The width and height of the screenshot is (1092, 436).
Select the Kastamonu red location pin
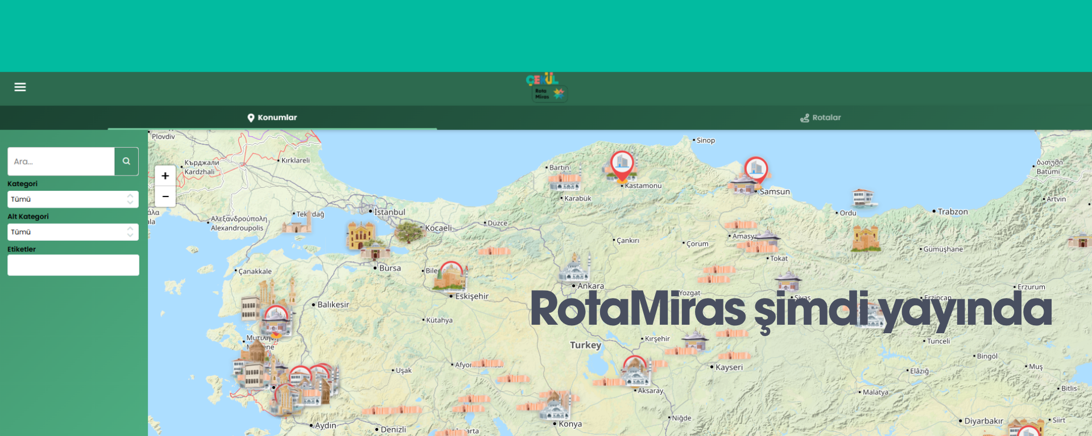click(622, 165)
